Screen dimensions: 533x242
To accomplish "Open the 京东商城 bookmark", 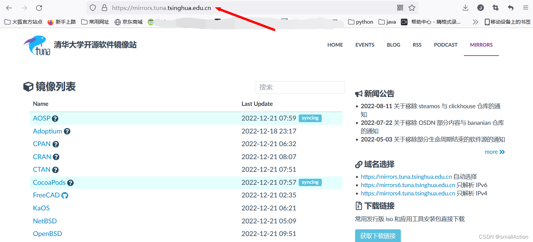I will coord(129,22).
